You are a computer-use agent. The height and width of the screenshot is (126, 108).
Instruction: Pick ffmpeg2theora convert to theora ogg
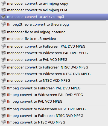coord(54,24)
